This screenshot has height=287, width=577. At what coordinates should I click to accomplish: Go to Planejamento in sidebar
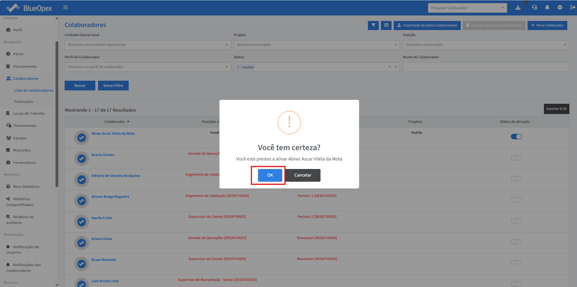[25, 66]
